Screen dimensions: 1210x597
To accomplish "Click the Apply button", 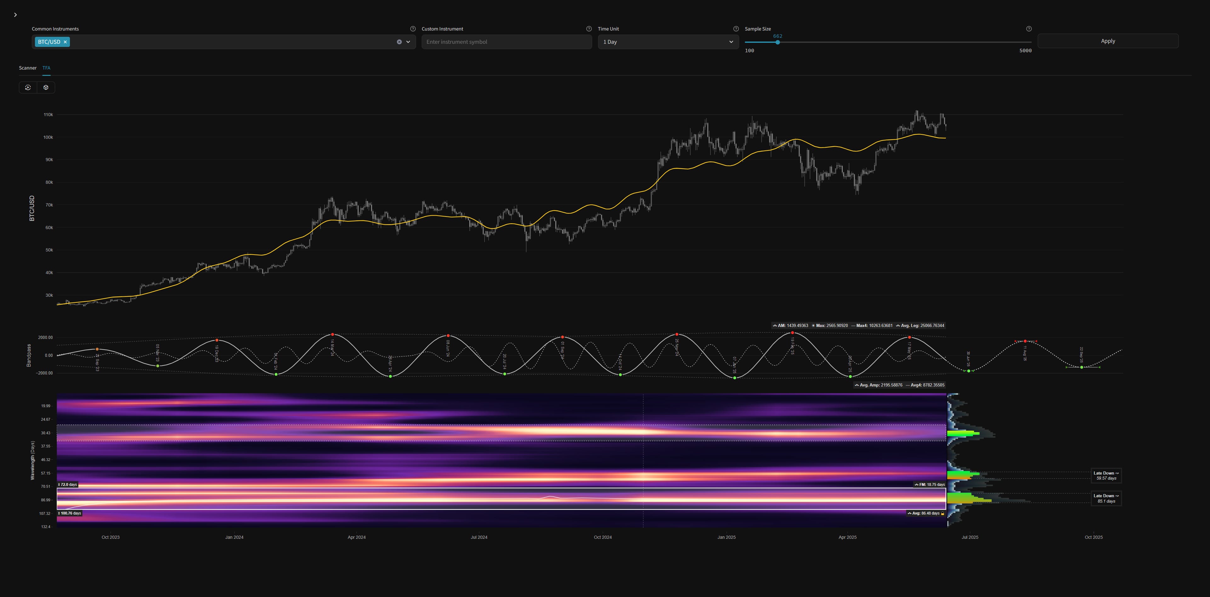I will 1108,41.
